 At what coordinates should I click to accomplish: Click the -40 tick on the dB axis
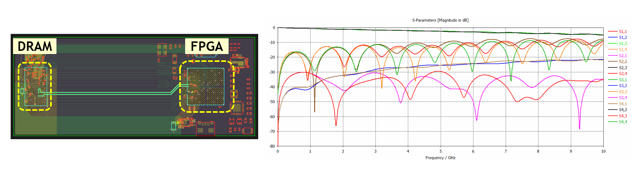(x=272, y=87)
